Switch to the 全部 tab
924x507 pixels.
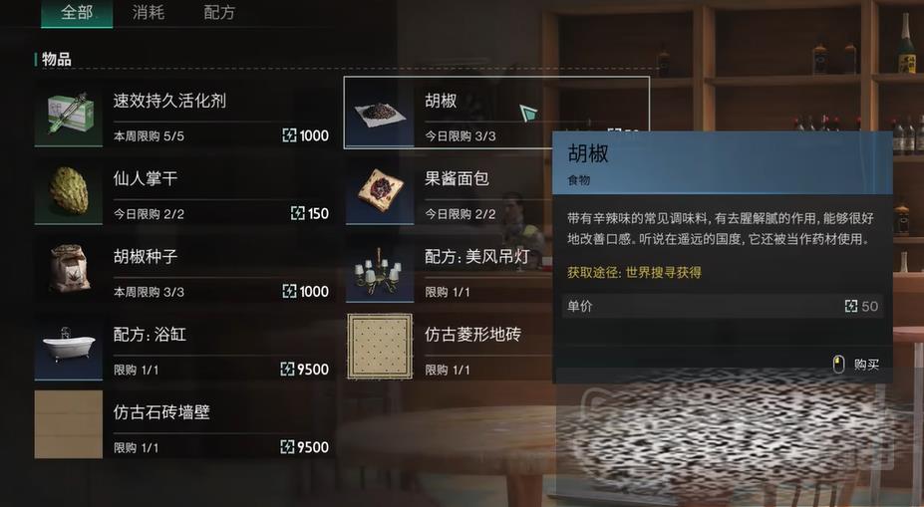click(x=77, y=12)
